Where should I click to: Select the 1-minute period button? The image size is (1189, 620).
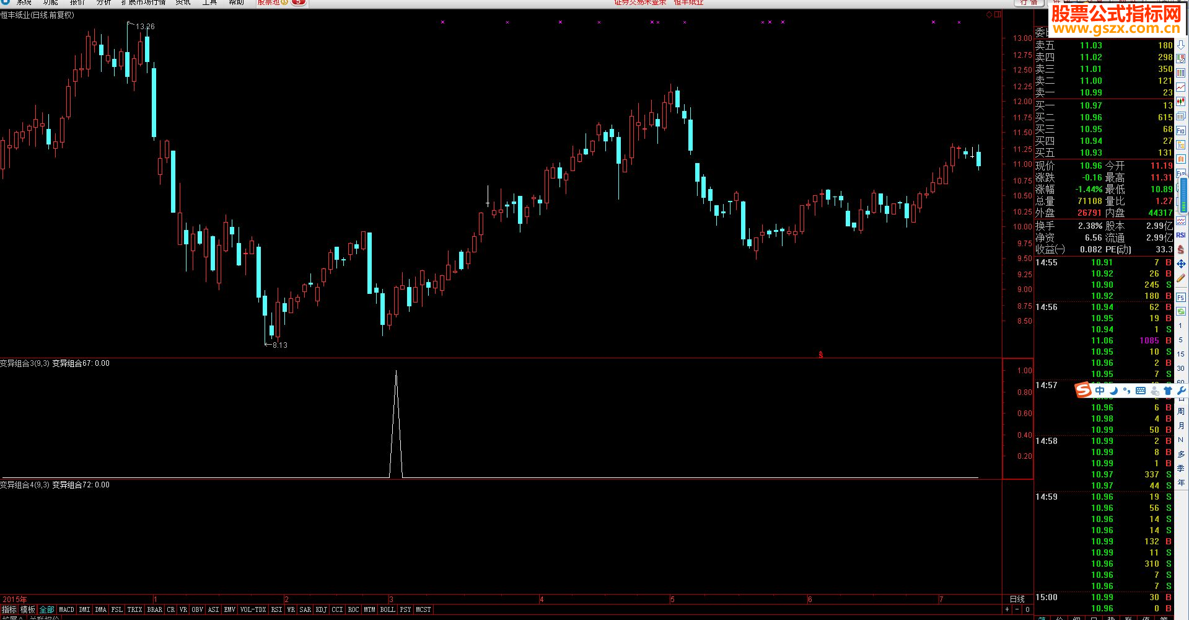pos(1180,325)
